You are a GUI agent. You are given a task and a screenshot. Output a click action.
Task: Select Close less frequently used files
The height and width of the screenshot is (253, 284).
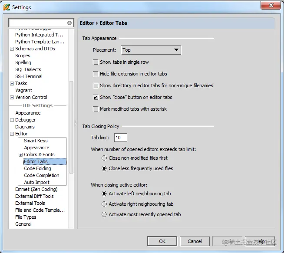tap(104, 168)
